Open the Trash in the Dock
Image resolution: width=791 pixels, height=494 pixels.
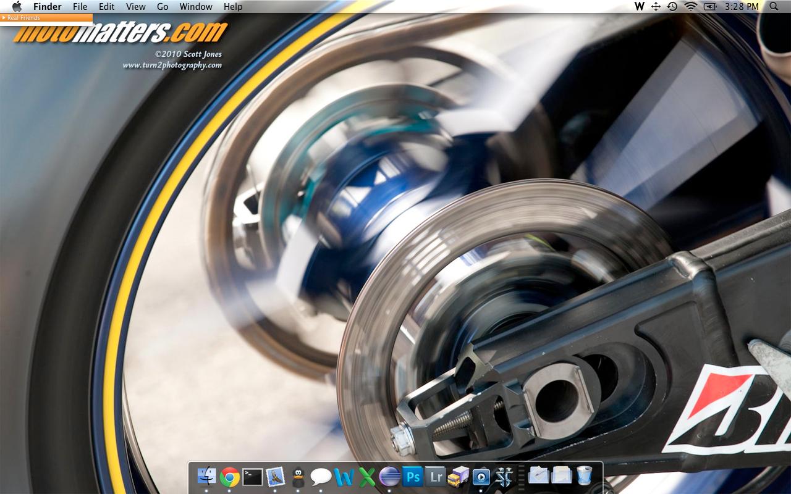584,475
